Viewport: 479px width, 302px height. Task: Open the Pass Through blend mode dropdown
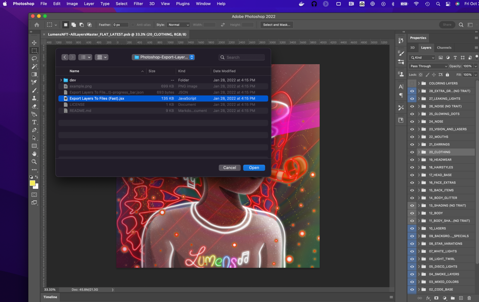(428, 66)
